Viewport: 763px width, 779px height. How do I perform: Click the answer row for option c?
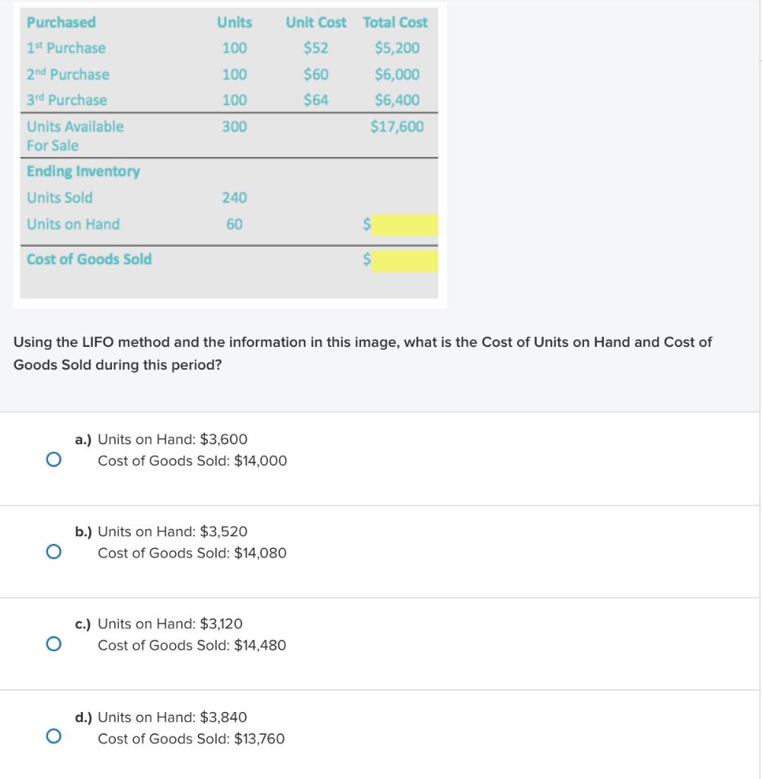point(381,644)
